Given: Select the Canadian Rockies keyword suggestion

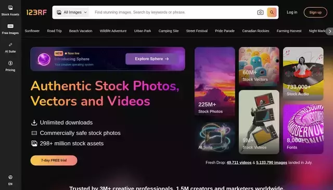Looking at the screenshot, I should [255, 31].
